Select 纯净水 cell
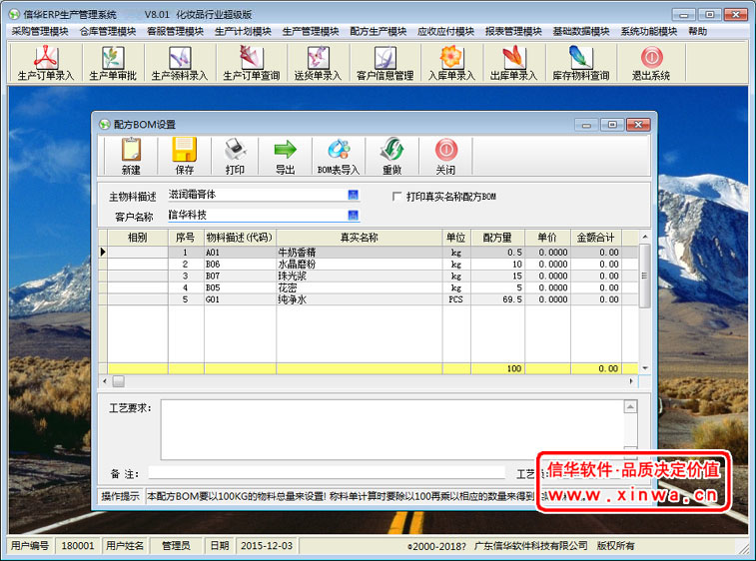Image resolution: width=756 pixels, height=561 pixels. click(359, 299)
